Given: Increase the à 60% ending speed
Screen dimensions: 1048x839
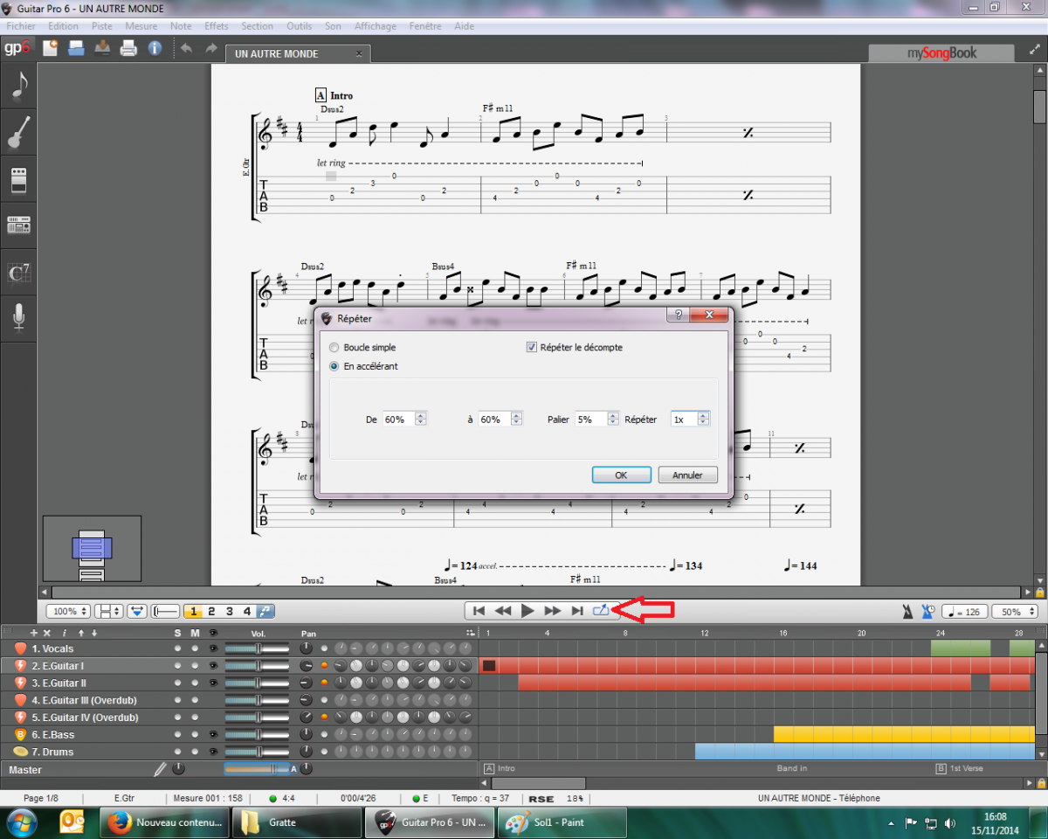Looking at the screenshot, I should click(517, 416).
